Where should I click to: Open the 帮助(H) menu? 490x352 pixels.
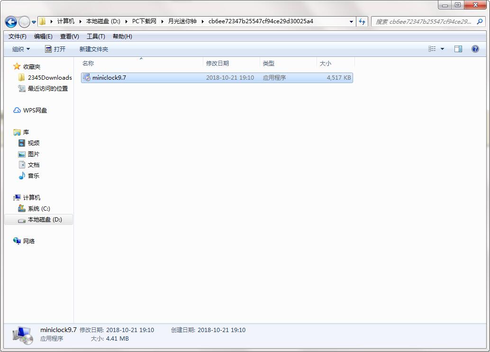[x=122, y=37]
